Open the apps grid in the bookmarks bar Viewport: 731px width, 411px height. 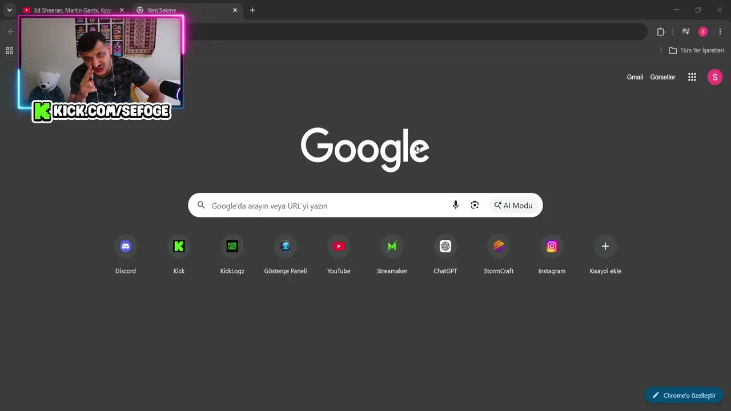click(9, 50)
